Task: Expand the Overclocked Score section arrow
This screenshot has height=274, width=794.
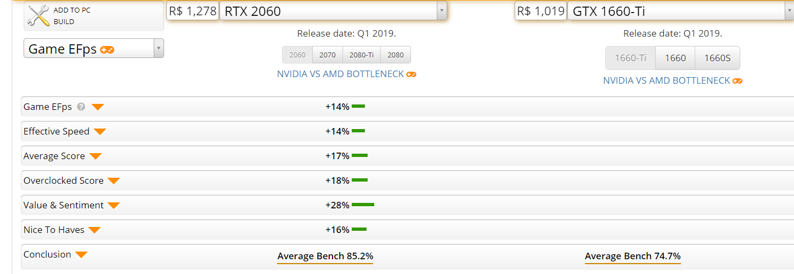Action: click(x=114, y=181)
